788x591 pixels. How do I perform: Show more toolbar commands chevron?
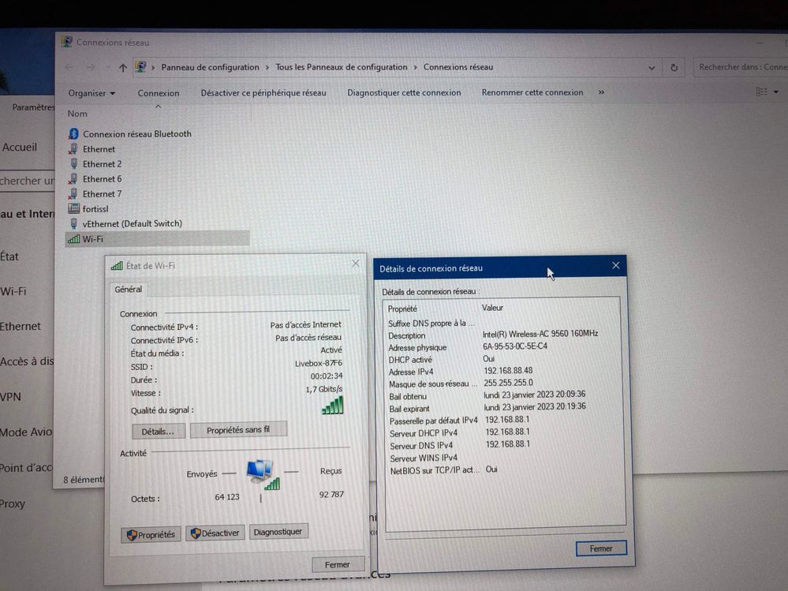[x=601, y=92]
